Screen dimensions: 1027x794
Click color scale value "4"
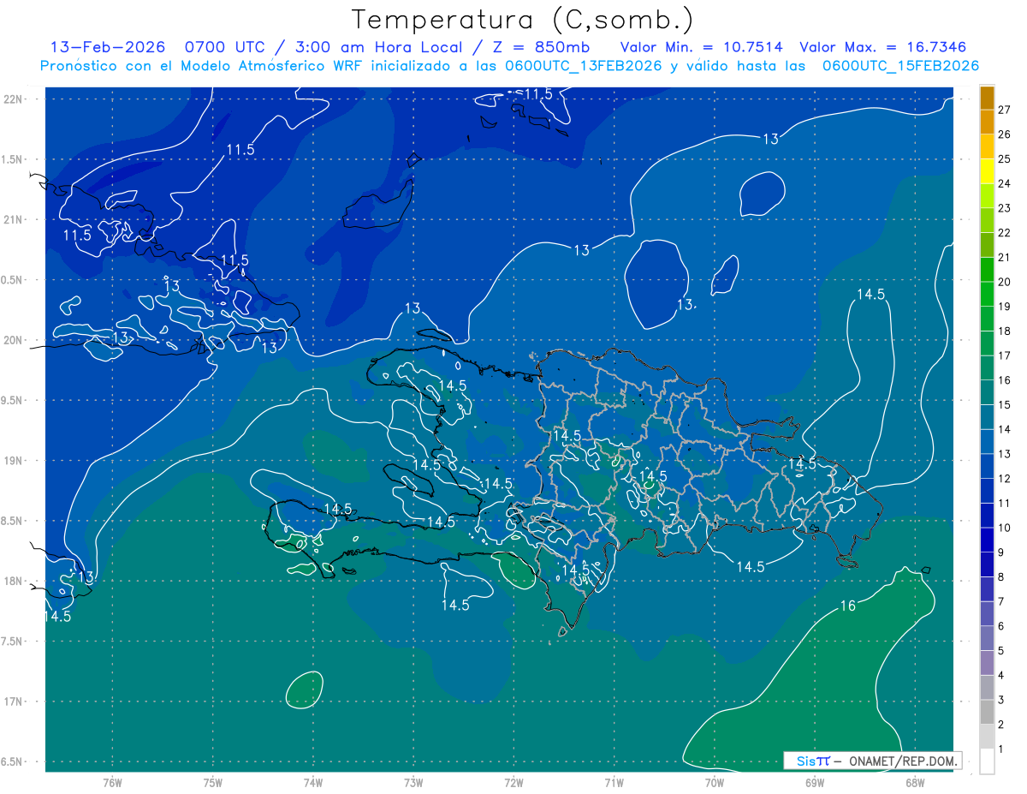1001,675
